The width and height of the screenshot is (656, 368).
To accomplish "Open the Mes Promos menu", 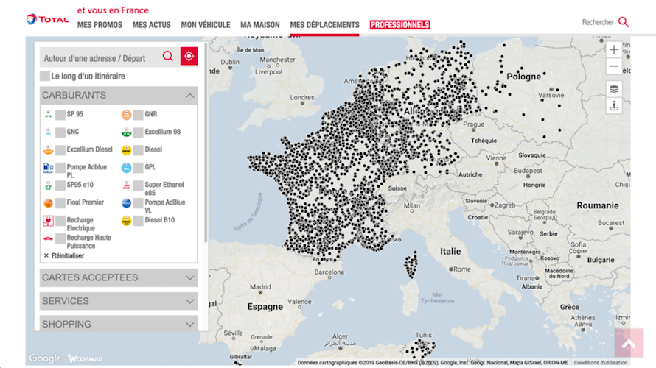I will tap(100, 25).
